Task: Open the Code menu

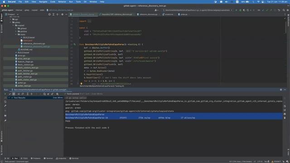Action: [53, 2]
